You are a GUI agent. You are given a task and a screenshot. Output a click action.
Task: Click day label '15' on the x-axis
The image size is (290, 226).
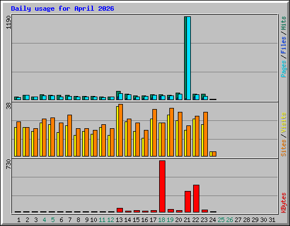pos(136,220)
